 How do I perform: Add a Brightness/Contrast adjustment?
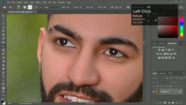tap(159, 50)
